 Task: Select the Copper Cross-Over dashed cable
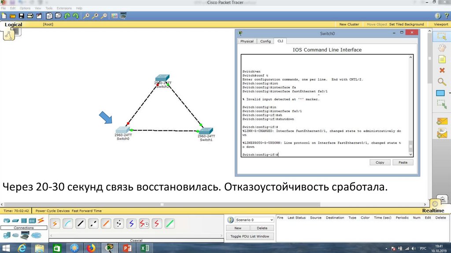(x=93, y=223)
